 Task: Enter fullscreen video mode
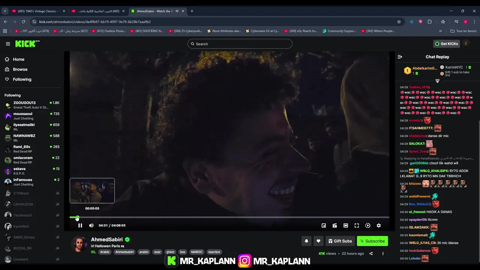tap(357, 225)
